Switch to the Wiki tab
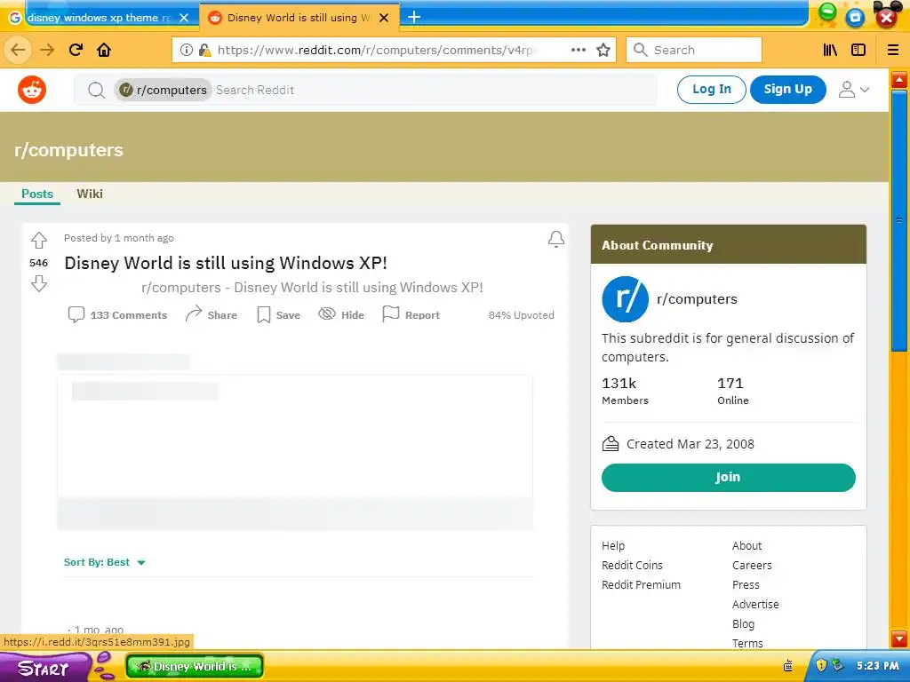The image size is (910, 682). coord(90,194)
